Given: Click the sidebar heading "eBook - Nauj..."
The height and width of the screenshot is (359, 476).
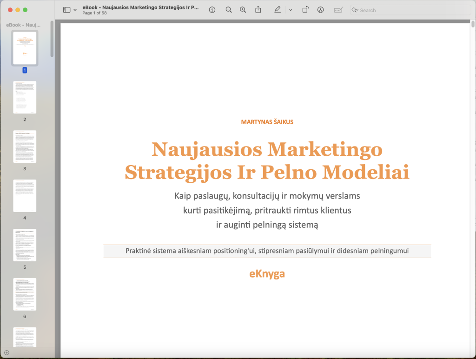Looking at the screenshot, I should [x=23, y=25].
